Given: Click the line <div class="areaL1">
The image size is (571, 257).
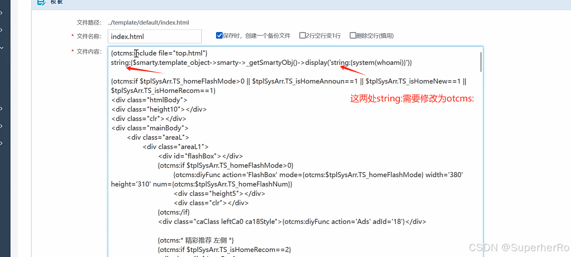Looking at the screenshot, I should coord(176,146).
